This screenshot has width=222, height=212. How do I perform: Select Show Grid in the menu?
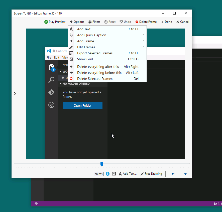107,59
